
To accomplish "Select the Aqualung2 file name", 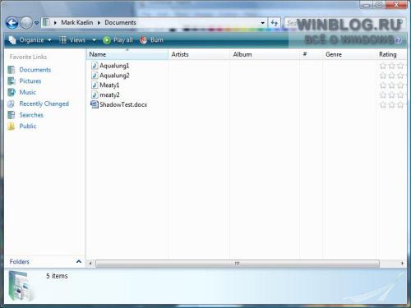I will [114, 76].
